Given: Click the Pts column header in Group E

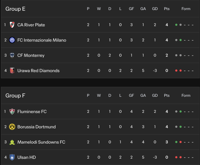Looking at the screenshot, I should coord(167,9).
